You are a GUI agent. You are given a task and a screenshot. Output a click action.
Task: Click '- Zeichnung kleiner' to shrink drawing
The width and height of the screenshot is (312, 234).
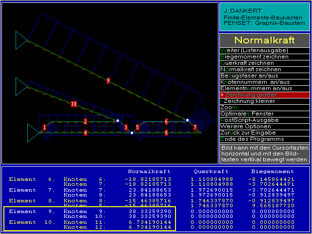pos(264,101)
